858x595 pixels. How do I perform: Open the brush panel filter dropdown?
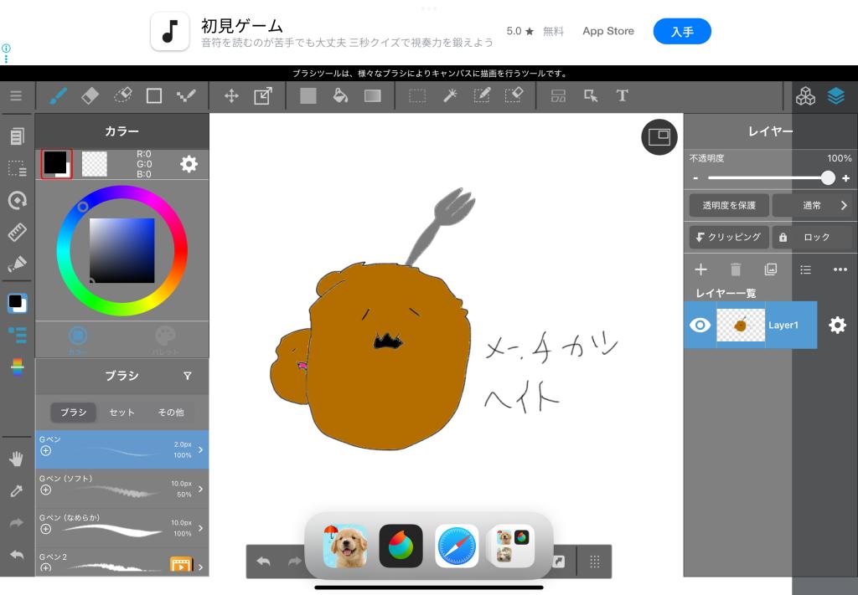point(188,377)
